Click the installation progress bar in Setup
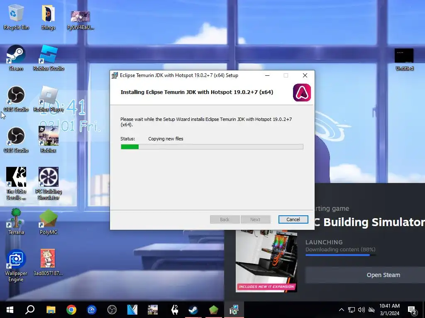Image resolution: width=425 pixels, height=318 pixels. [x=212, y=147]
